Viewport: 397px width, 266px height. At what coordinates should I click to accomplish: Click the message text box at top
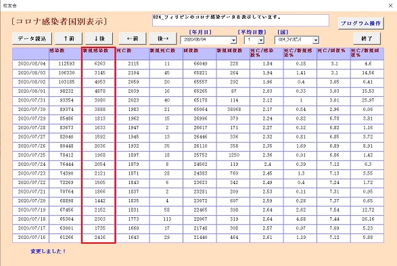coord(241,20)
